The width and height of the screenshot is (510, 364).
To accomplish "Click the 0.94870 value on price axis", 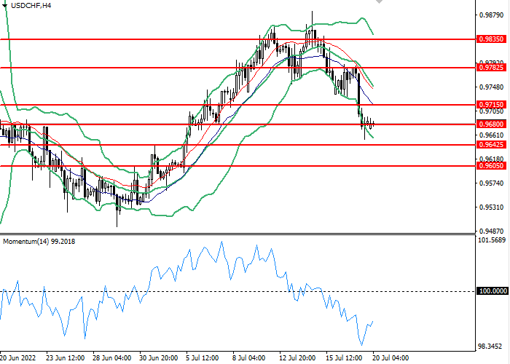I will coord(493,229).
